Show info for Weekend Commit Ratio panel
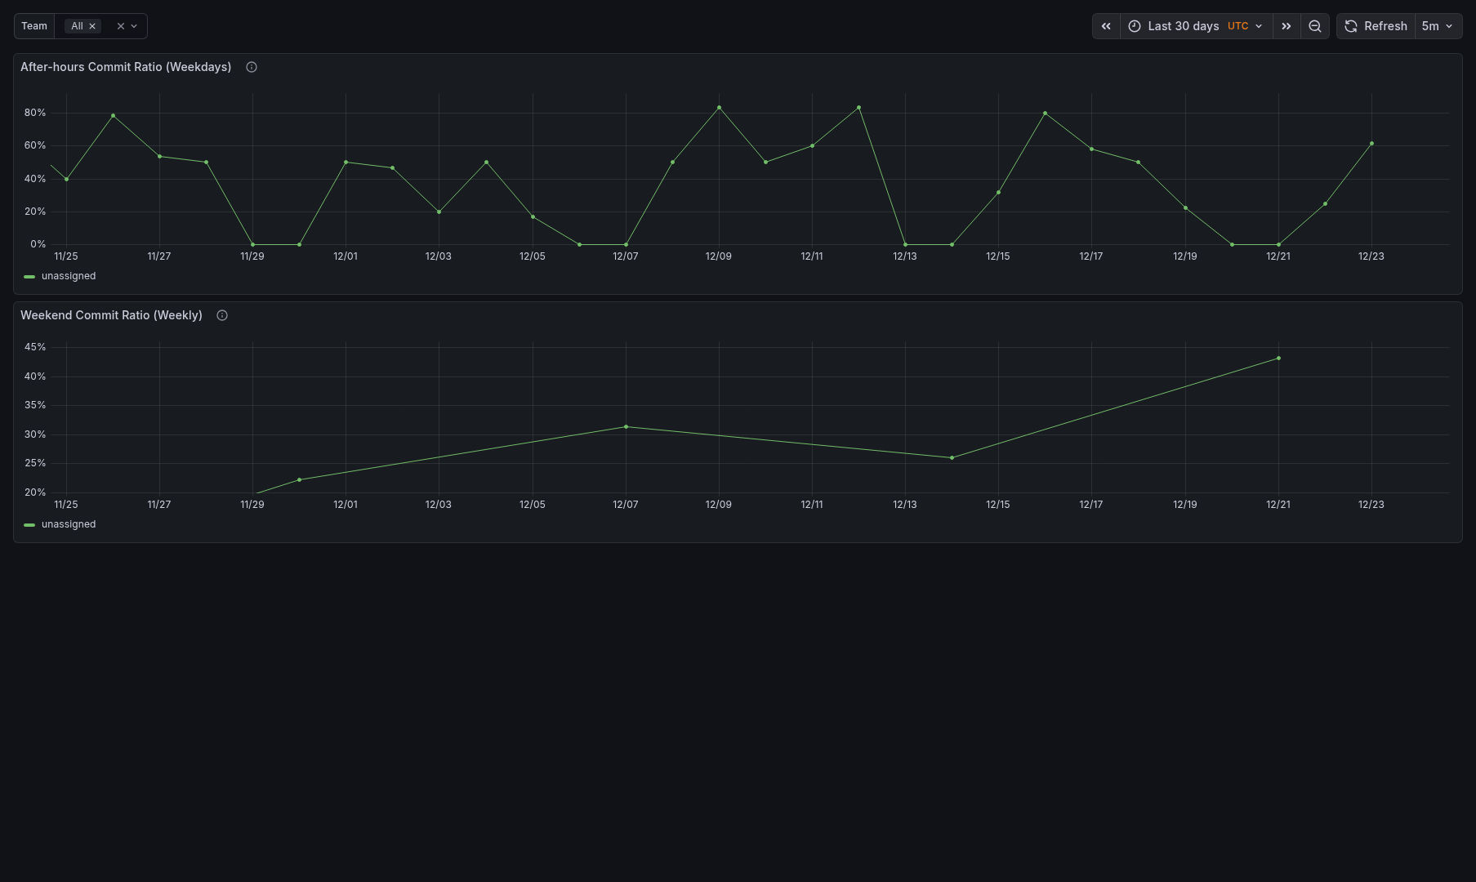 [x=222, y=315]
